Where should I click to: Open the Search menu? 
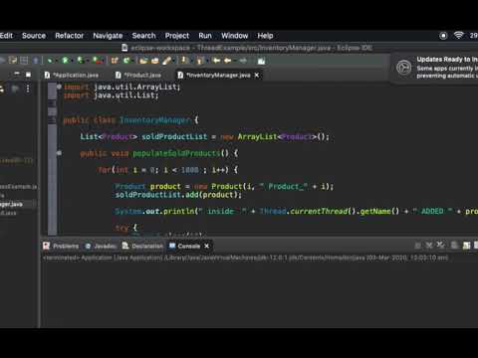143,36
